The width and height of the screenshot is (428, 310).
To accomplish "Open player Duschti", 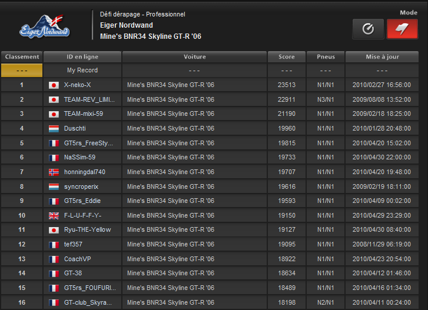I will (75, 128).
